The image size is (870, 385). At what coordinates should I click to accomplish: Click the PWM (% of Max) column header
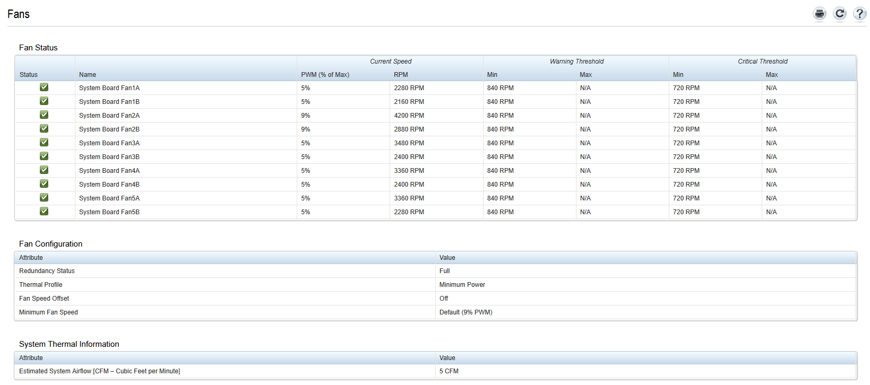(x=325, y=75)
